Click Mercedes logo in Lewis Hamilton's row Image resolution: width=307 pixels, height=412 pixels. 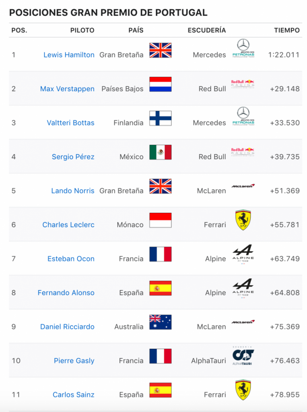(x=243, y=49)
